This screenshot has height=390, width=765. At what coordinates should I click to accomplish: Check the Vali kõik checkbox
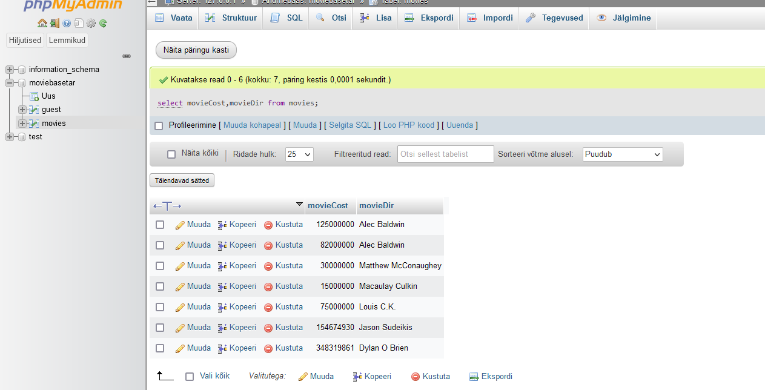point(190,377)
